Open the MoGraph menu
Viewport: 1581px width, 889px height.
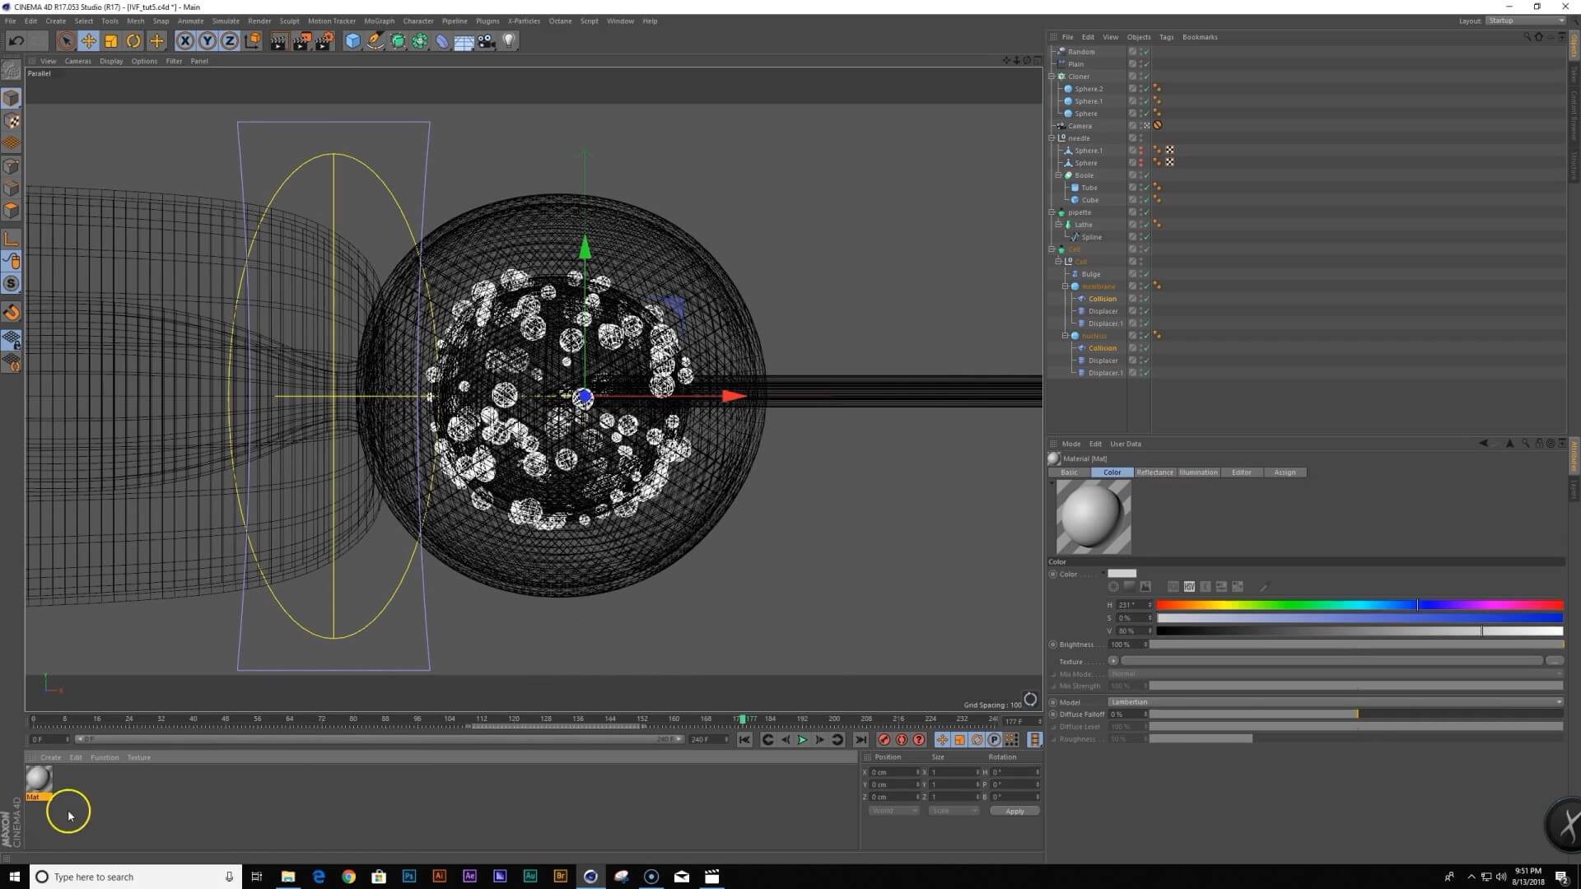tap(379, 21)
